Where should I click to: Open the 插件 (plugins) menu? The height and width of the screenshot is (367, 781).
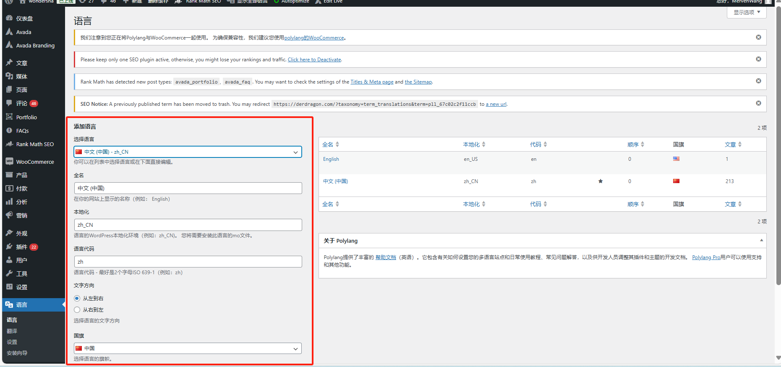(x=22, y=247)
